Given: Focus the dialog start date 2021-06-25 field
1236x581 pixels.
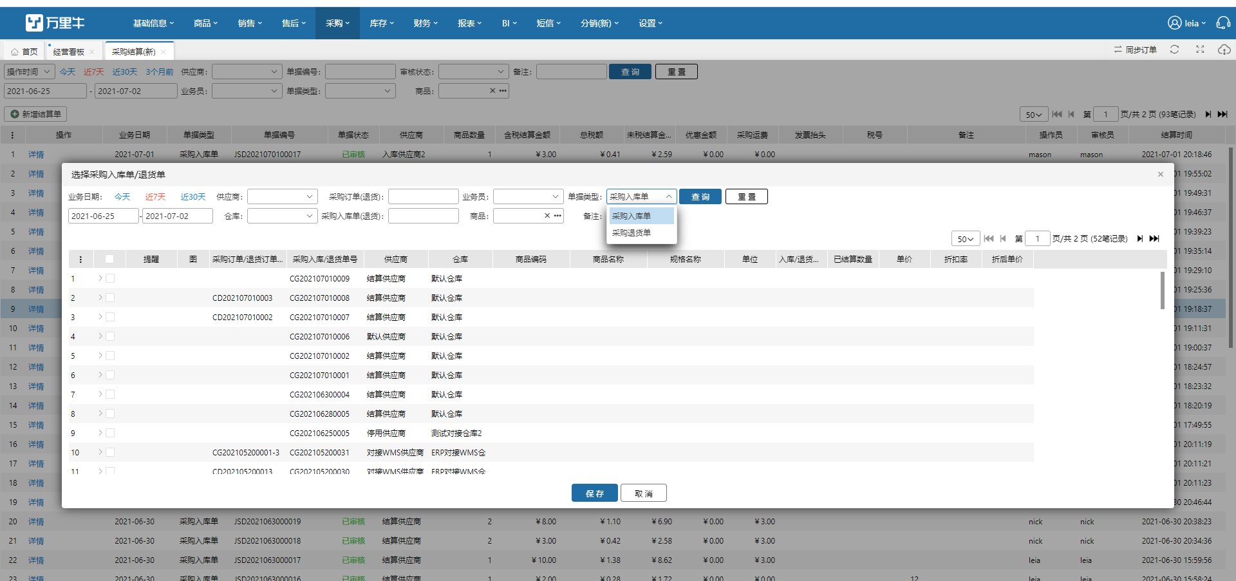Looking at the screenshot, I should 104,216.
